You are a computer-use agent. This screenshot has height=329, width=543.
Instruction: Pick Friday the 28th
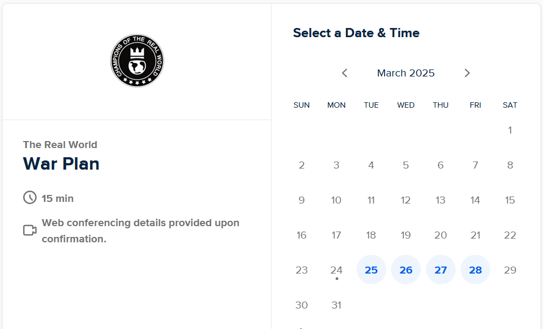475,269
